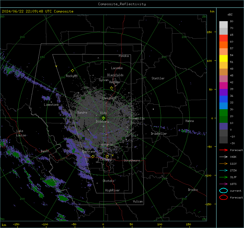Click the ThreeHills label
Image resolution: width=244 pixels, height=228 pixels.
136,118
